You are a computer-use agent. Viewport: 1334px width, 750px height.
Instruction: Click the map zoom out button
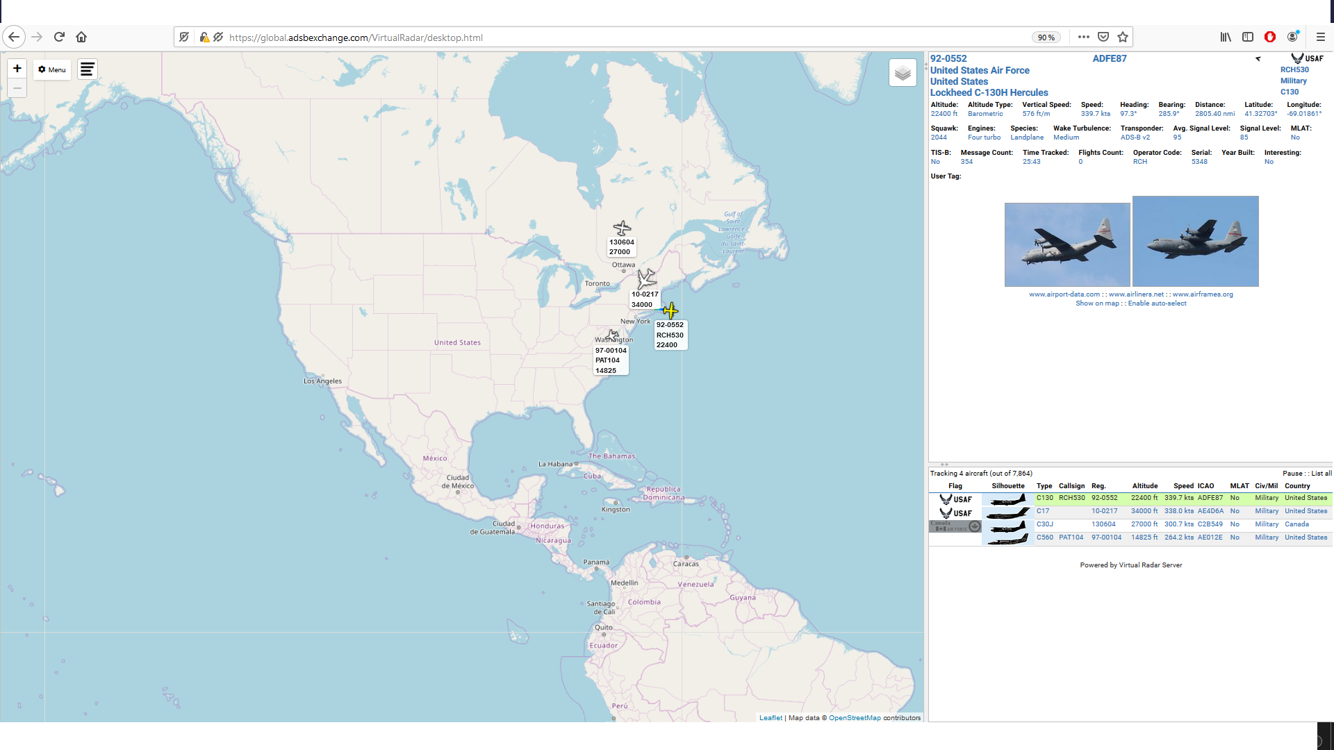click(x=17, y=88)
